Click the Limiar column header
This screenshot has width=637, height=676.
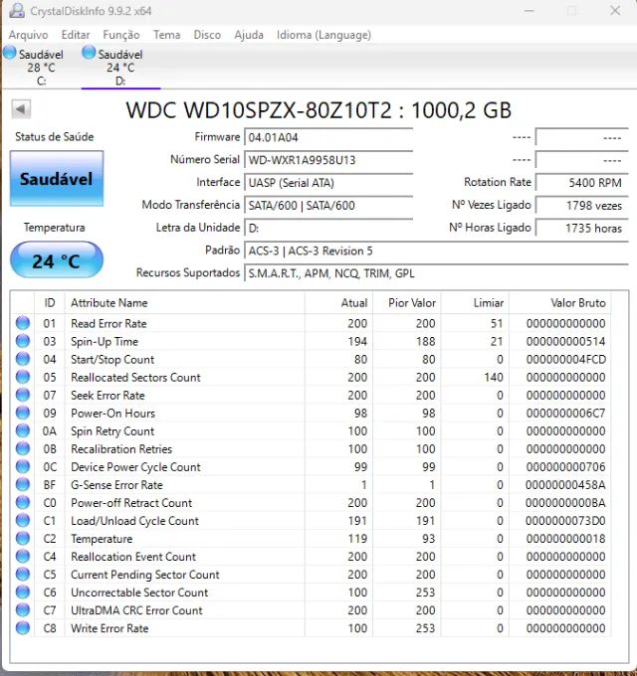click(475, 302)
